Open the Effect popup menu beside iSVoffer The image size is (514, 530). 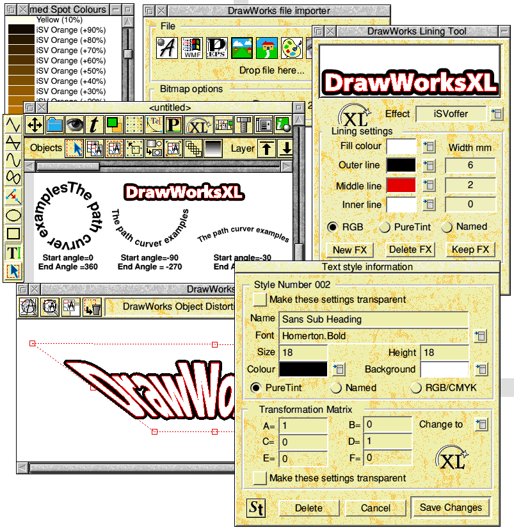(x=497, y=114)
